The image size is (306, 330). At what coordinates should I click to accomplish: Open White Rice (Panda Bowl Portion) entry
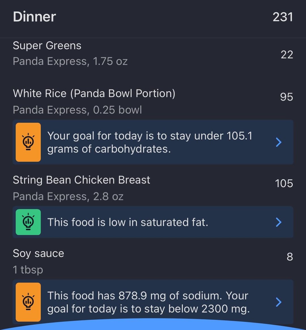click(x=153, y=101)
